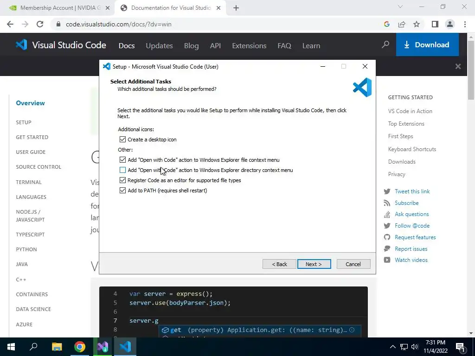Uncheck Add to PATH option
475x356 pixels.
click(122, 191)
